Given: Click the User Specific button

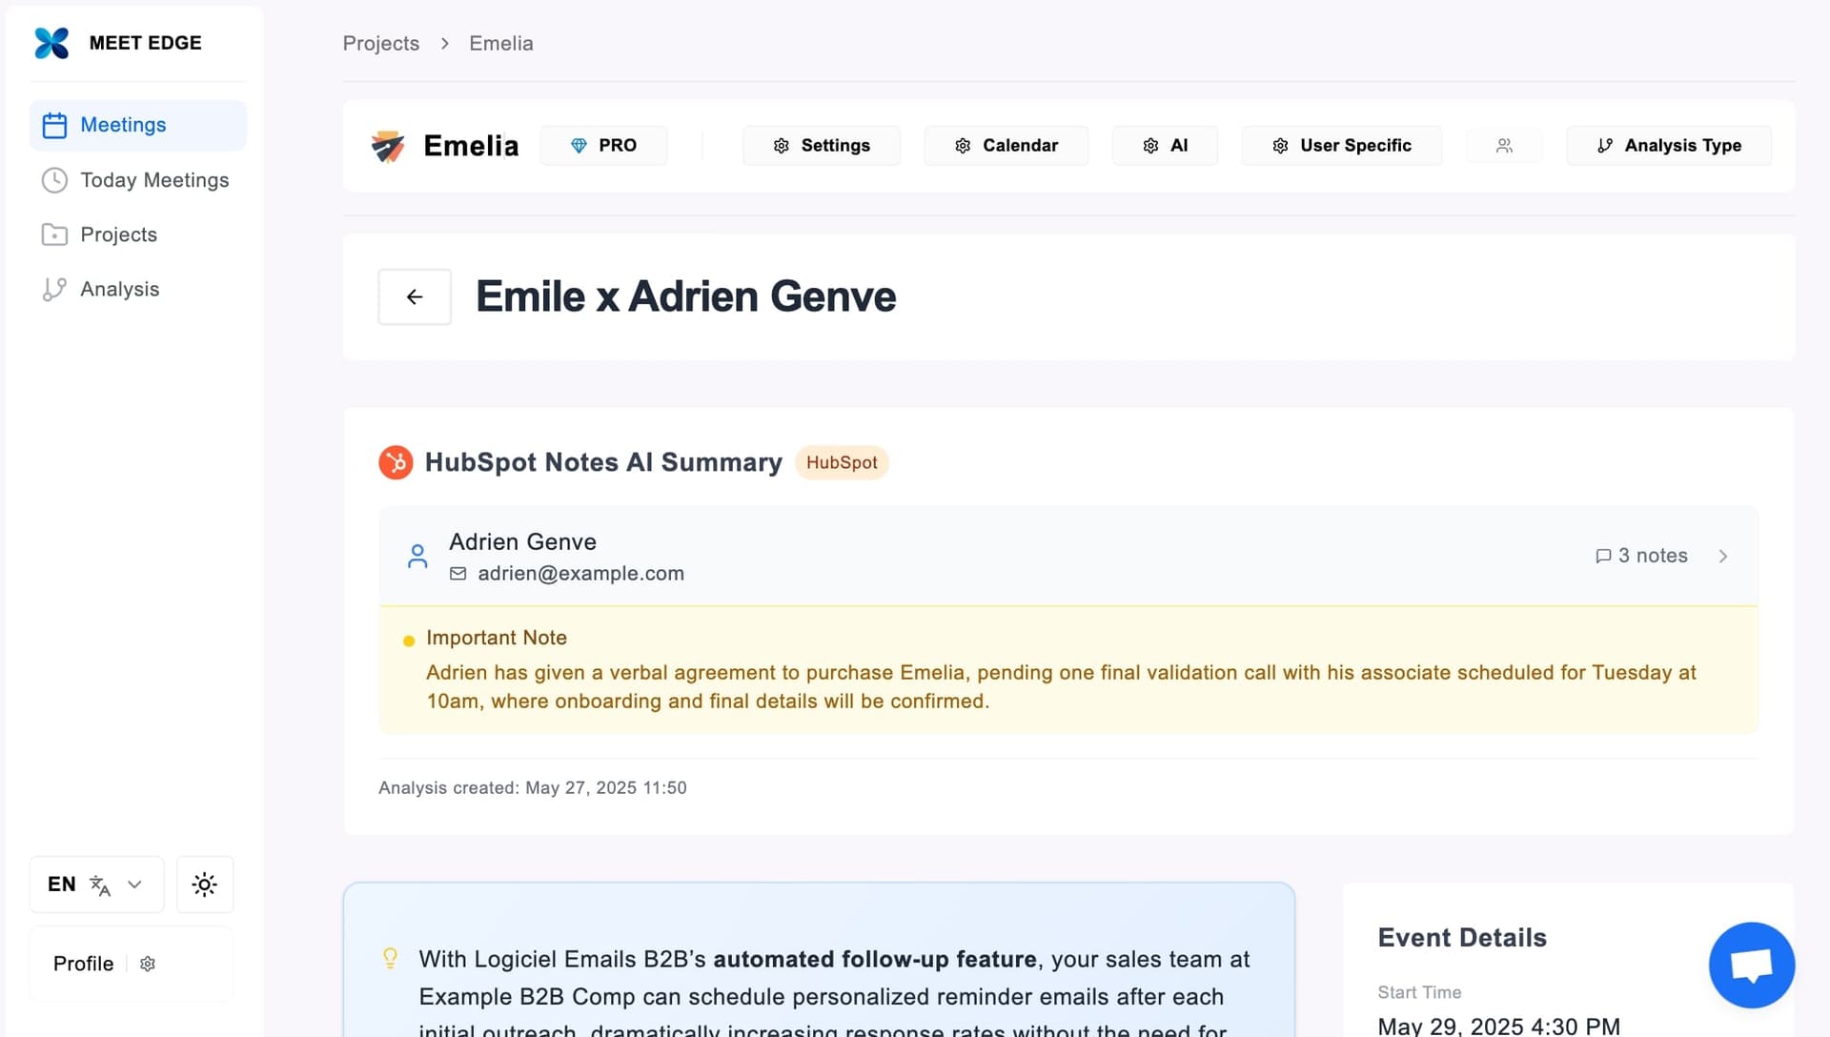Looking at the screenshot, I should coord(1341,146).
